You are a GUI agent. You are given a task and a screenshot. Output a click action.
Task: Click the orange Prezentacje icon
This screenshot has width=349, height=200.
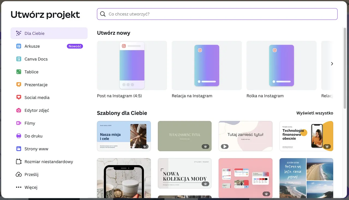pos(19,85)
